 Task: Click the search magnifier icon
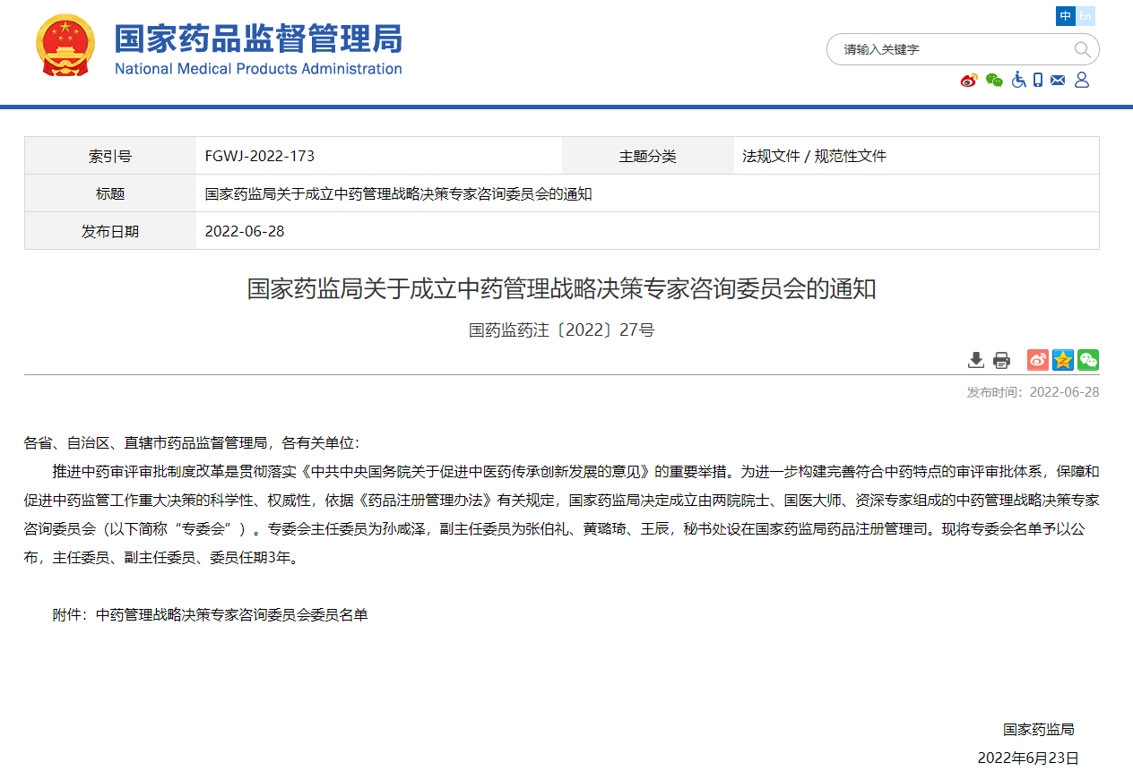1082,49
